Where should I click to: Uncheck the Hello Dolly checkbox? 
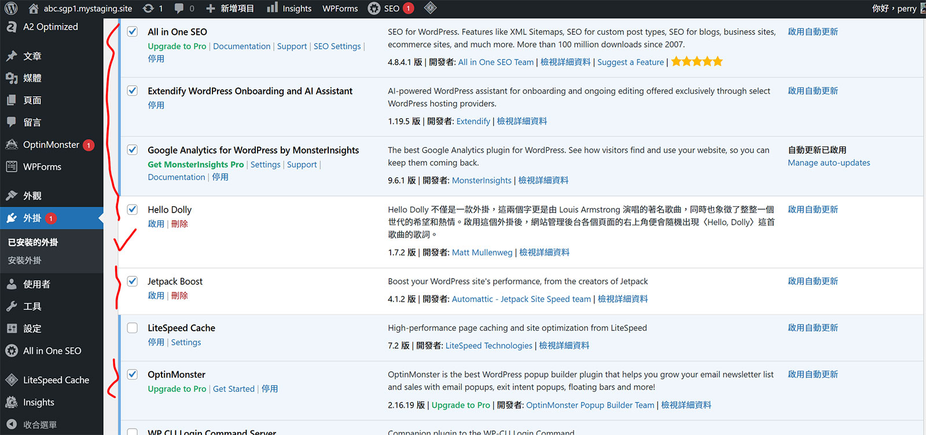133,210
